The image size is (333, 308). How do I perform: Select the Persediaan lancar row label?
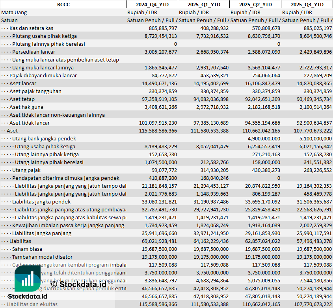33,52
